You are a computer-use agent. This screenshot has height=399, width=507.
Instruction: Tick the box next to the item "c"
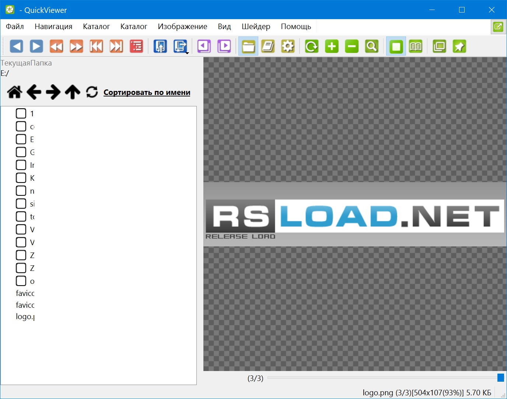tap(21, 126)
